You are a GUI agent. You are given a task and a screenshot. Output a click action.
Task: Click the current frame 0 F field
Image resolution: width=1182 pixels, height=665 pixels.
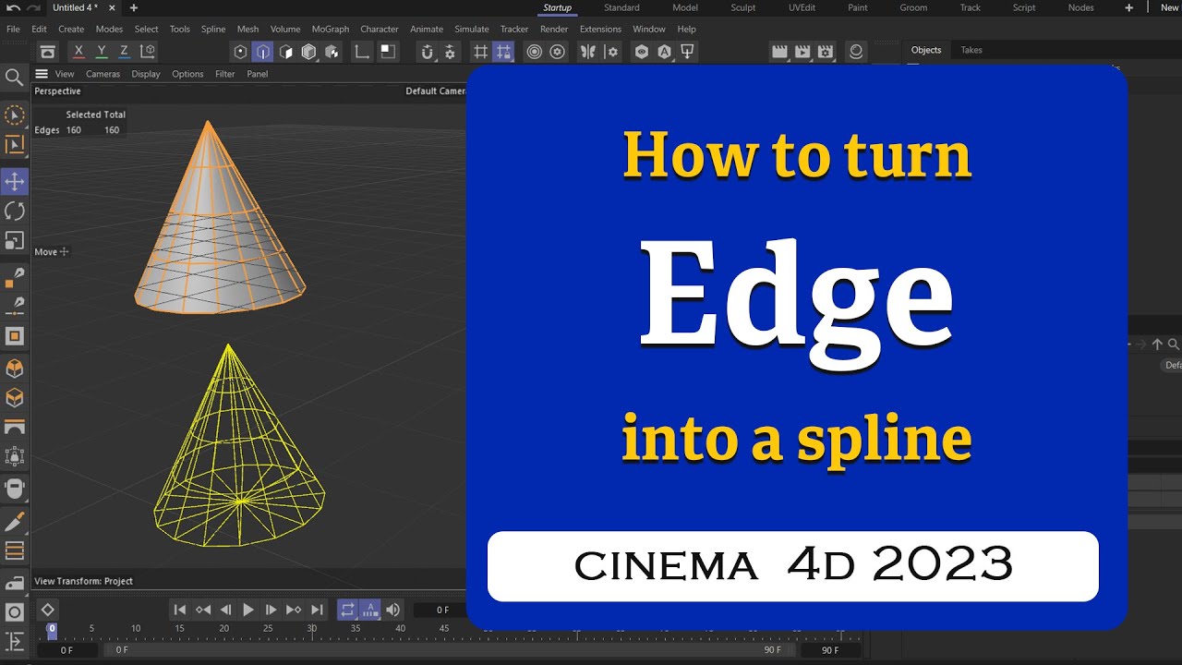coord(443,610)
